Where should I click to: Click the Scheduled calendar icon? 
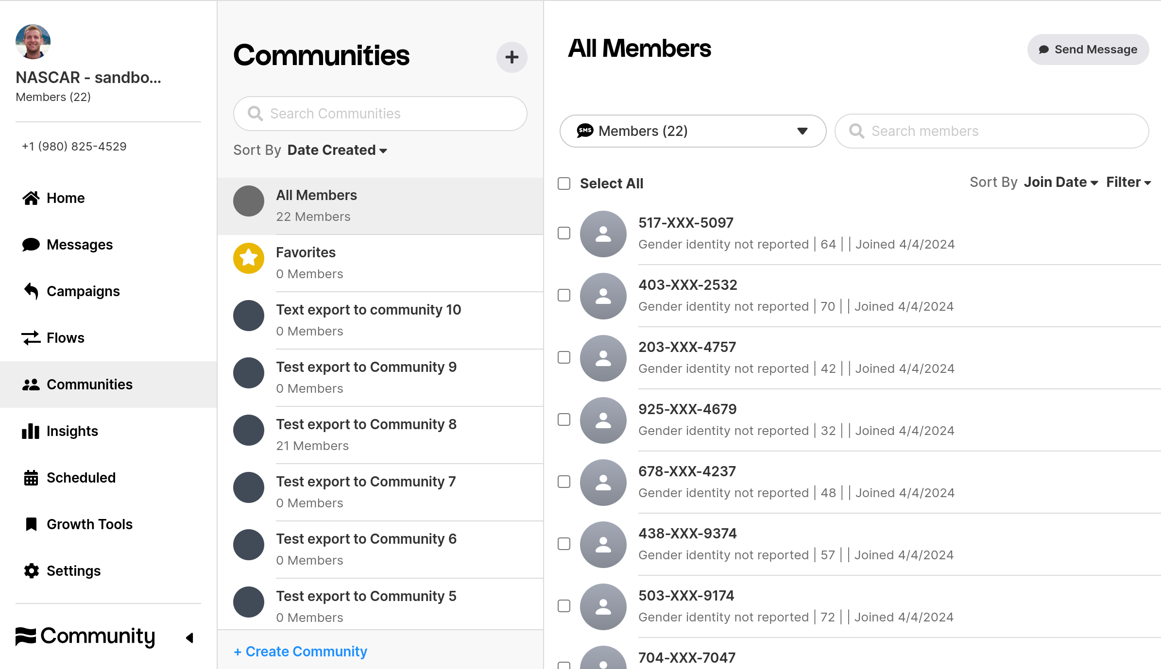tap(31, 478)
